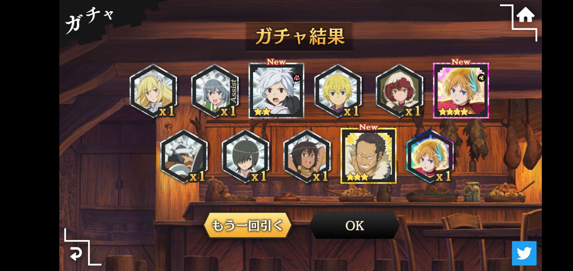This screenshot has height=271, width=573.
Task: Select the dark-green-haired character hexagon
Action: (x=246, y=156)
